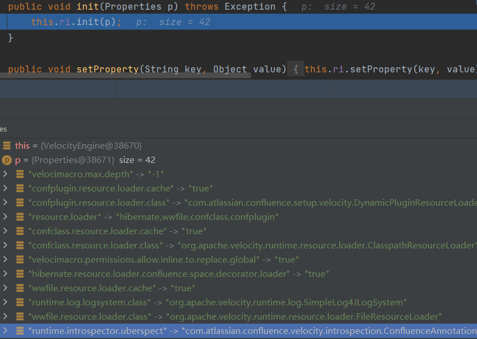477x339 pixels.
Task: Expand the confplugin.resource.loader.cache entry
Action: pyautogui.click(x=5, y=189)
